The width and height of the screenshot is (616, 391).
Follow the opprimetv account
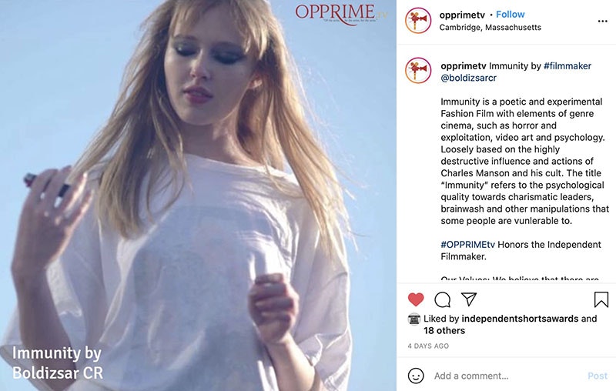point(510,15)
